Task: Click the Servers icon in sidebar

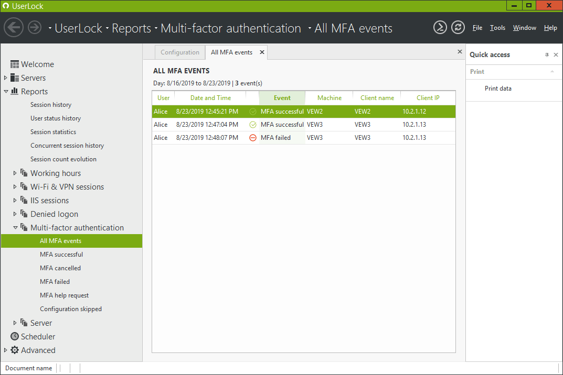Action: click(15, 78)
